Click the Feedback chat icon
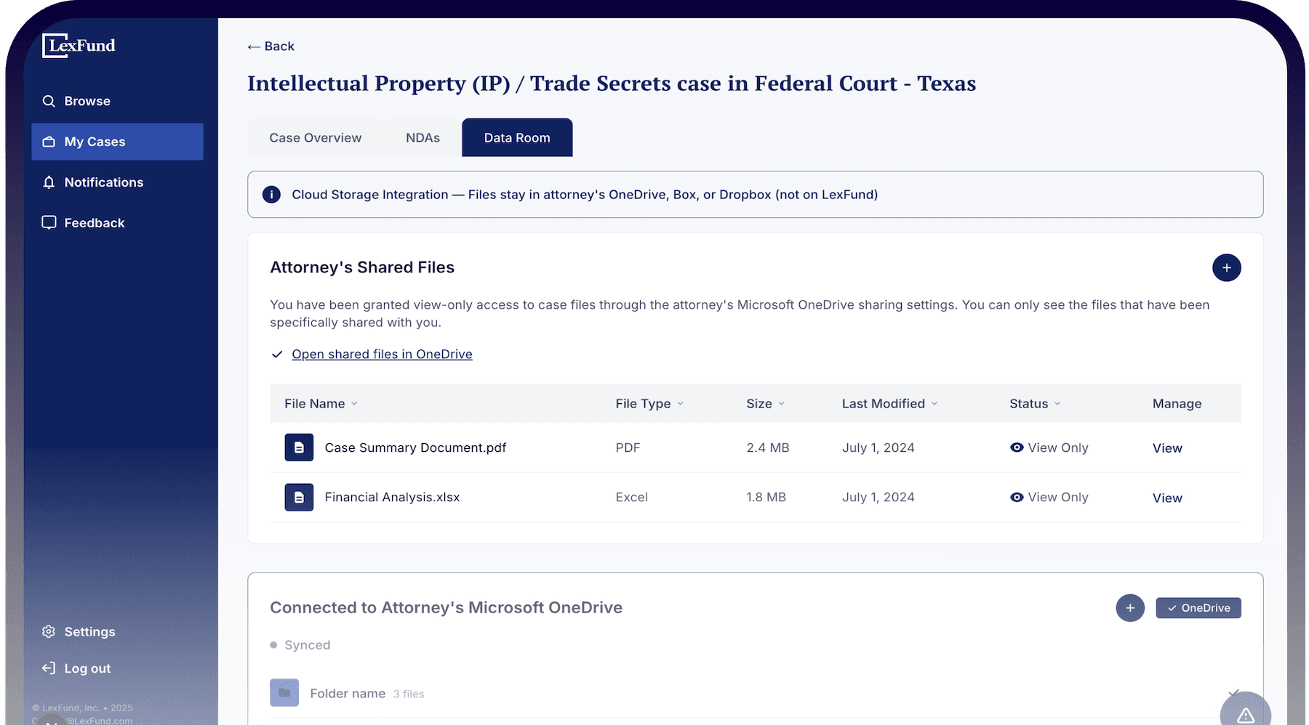 (x=49, y=222)
